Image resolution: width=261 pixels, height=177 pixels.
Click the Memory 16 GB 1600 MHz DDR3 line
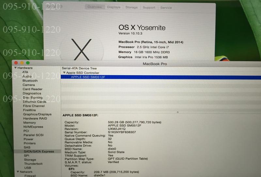(x=144, y=52)
